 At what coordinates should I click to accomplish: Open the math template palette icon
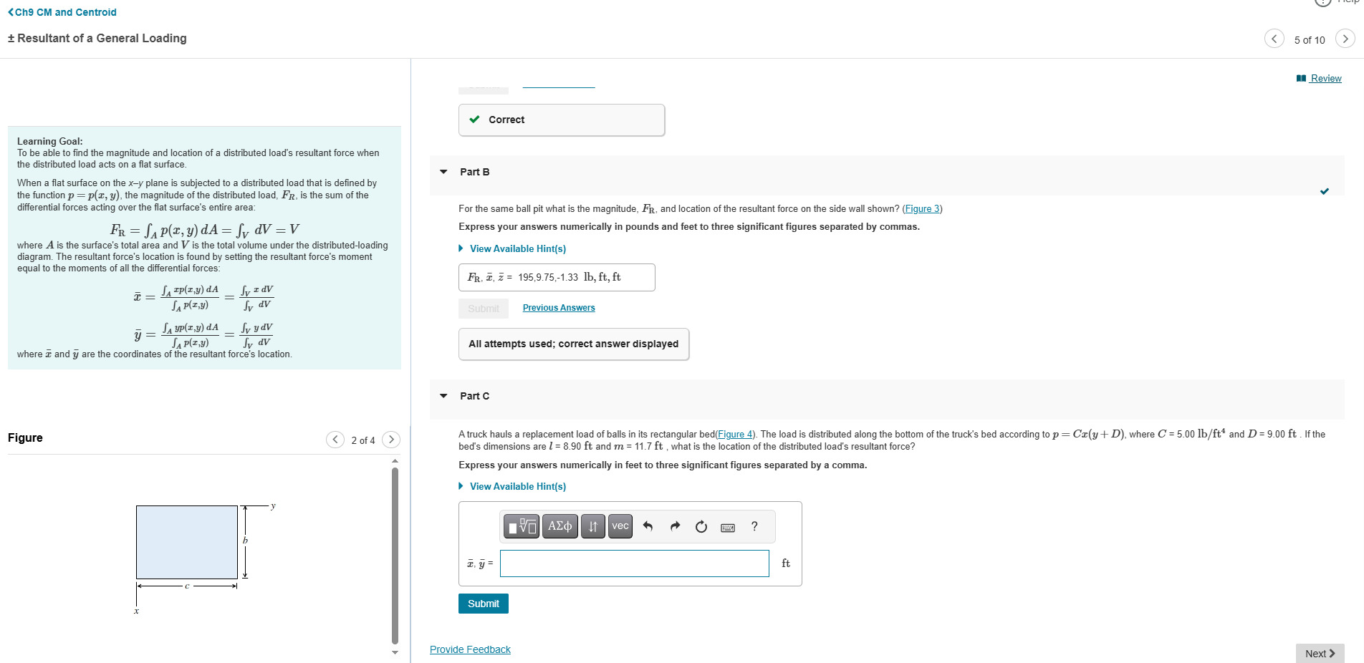(521, 526)
